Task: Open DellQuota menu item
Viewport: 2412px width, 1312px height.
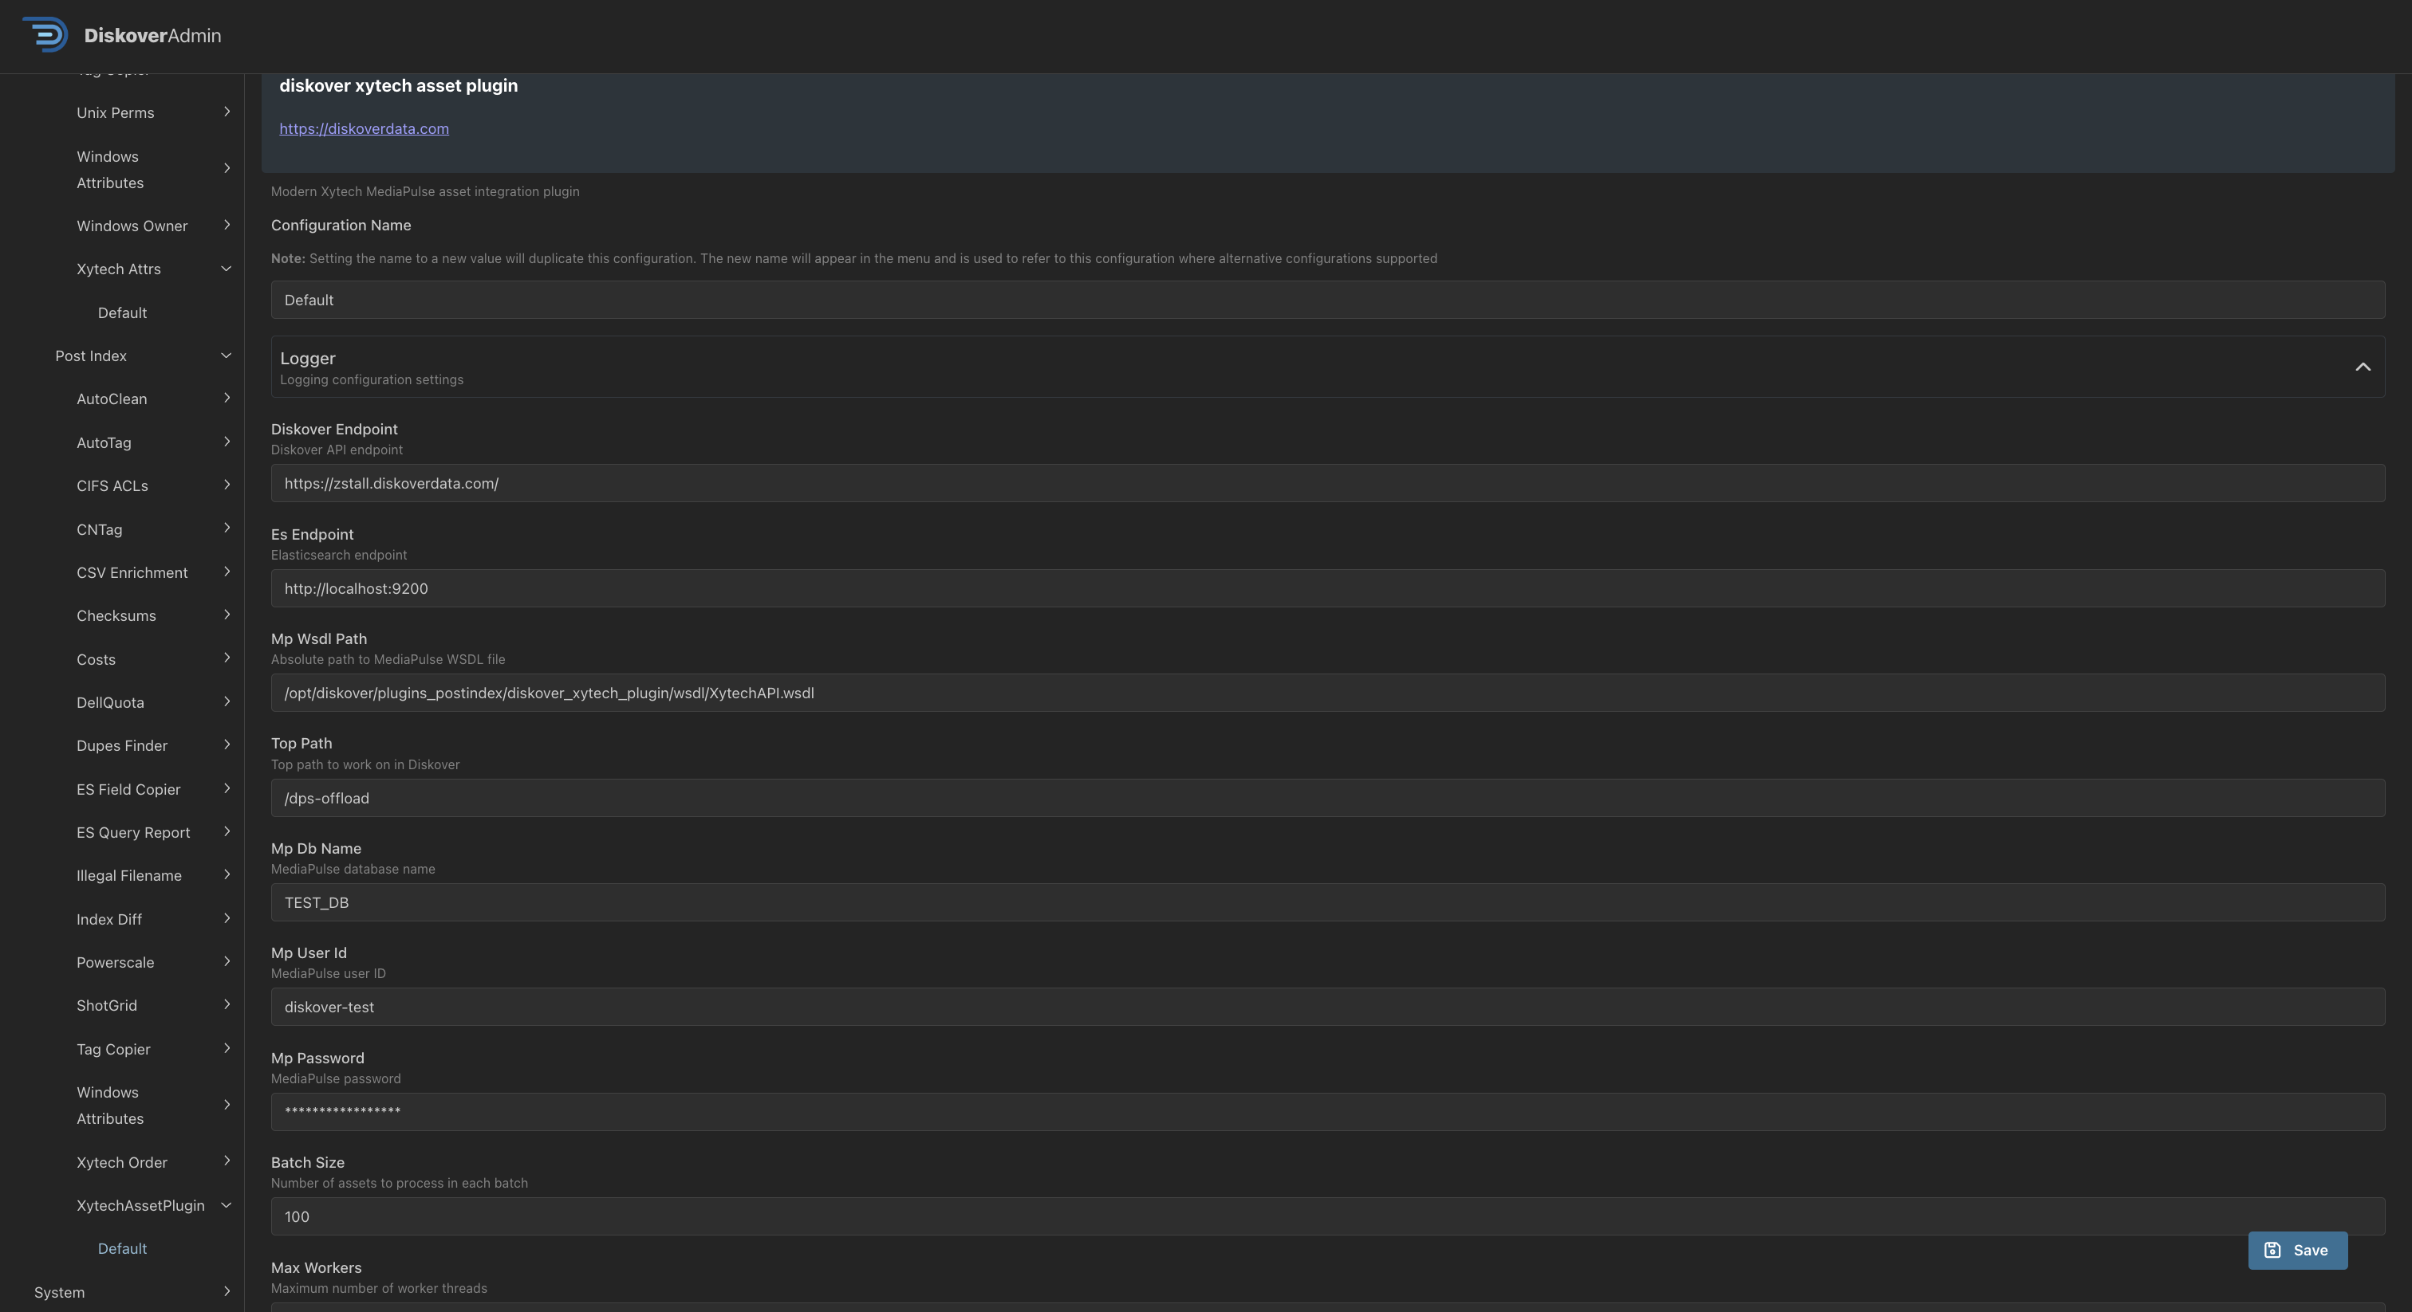Action: (x=154, y=703)
